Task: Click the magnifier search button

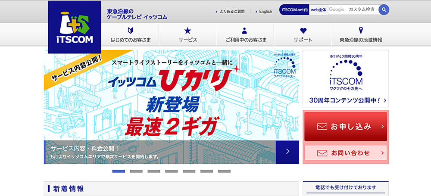Action: [384, 9]
